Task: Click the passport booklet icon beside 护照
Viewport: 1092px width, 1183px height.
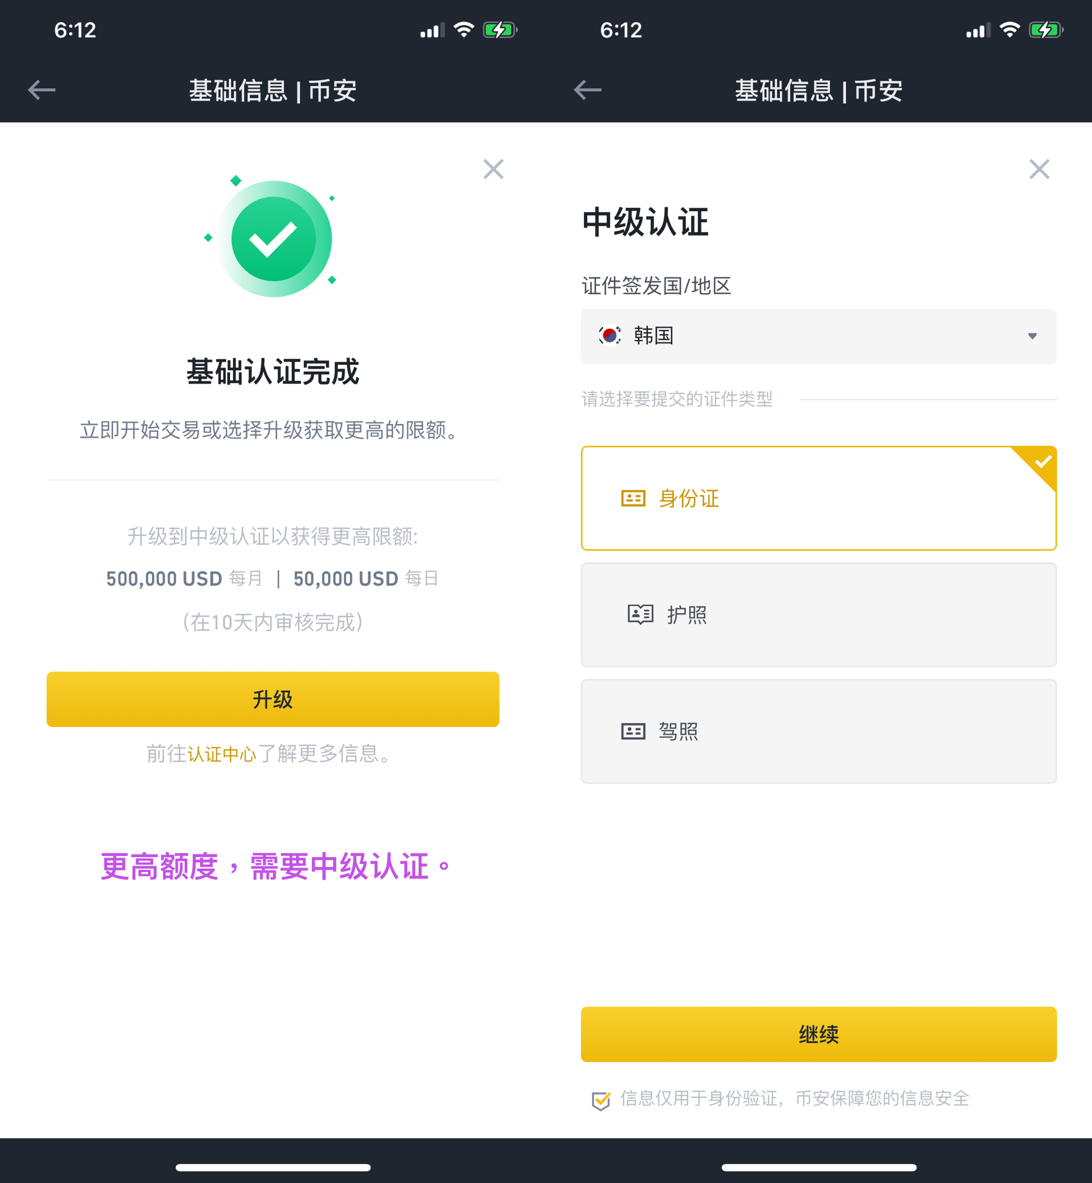Action: (640, 614)
